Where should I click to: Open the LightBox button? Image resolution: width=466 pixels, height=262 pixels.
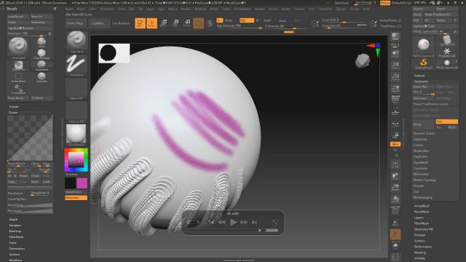(x=99, y=23)
